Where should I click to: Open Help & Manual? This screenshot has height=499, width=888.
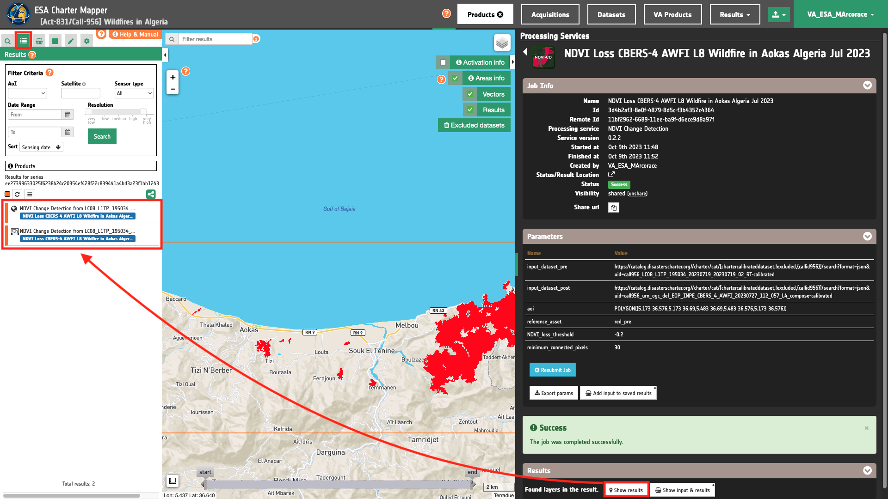(x=135, y=34)
